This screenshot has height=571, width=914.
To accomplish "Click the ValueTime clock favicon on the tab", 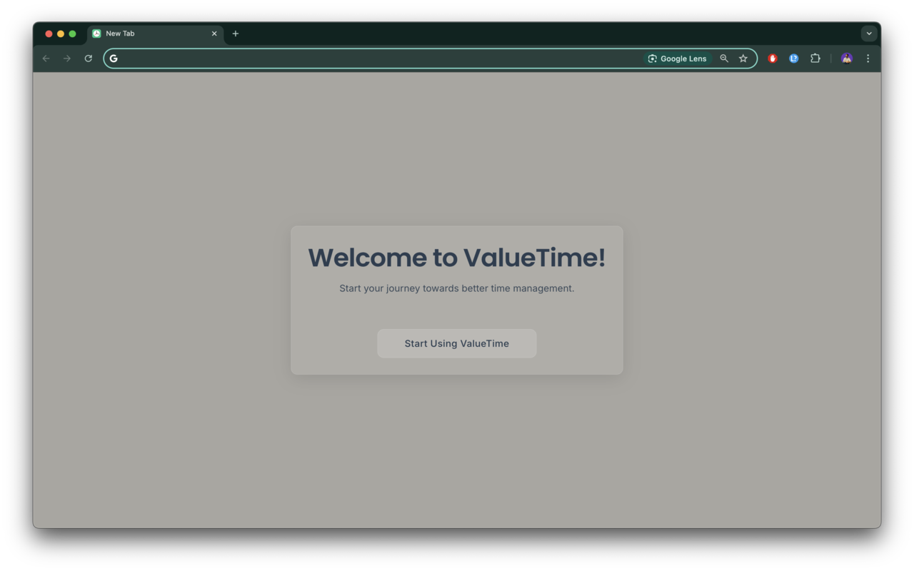I will [x=95, y=33].
